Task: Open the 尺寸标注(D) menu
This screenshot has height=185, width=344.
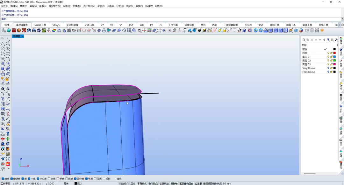Action: 89,6
